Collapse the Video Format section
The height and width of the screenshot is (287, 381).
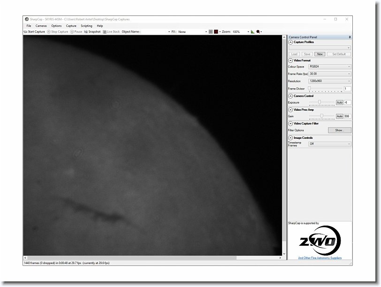click(x=290, y=60)
